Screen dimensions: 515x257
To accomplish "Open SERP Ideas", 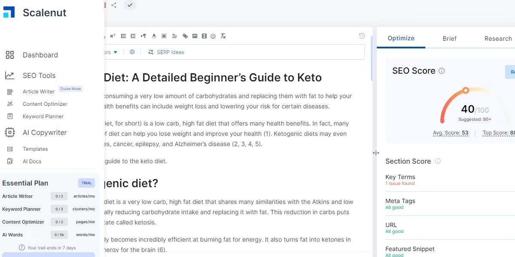I will click(x=166, y=52).
